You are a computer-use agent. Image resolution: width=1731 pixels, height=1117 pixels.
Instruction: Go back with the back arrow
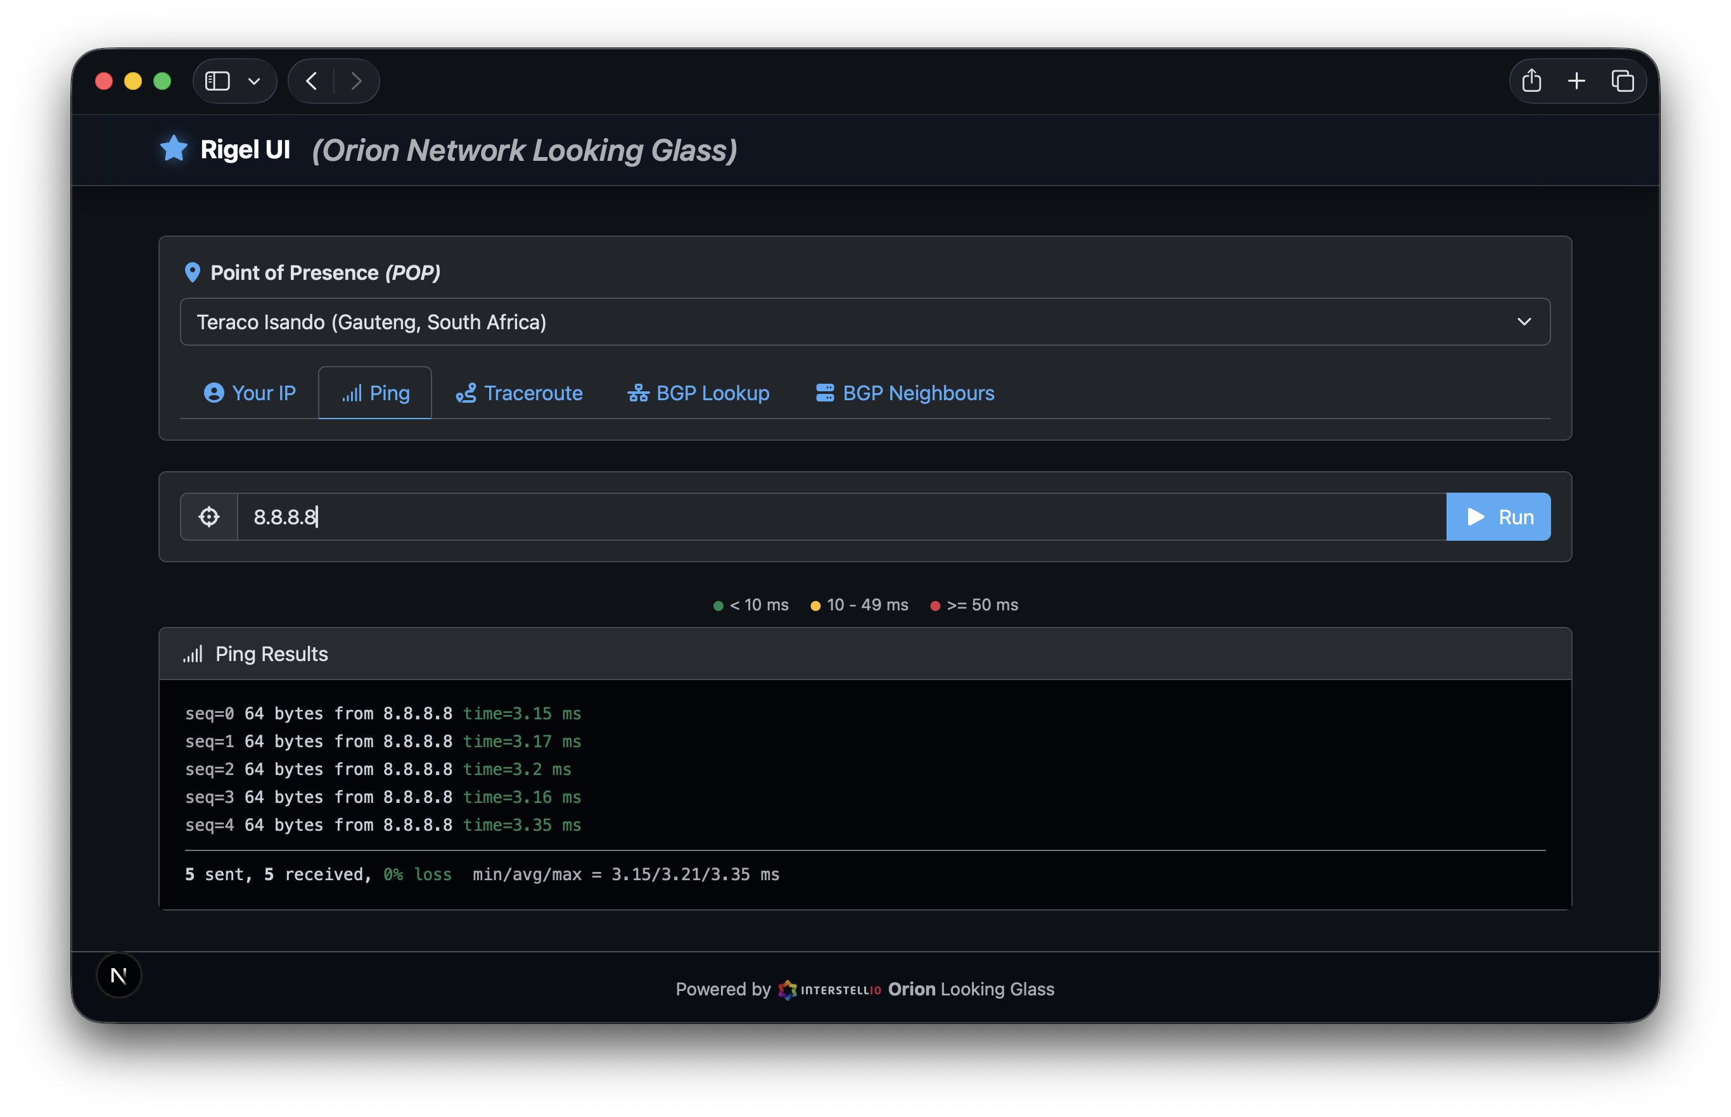coord(311,80)
